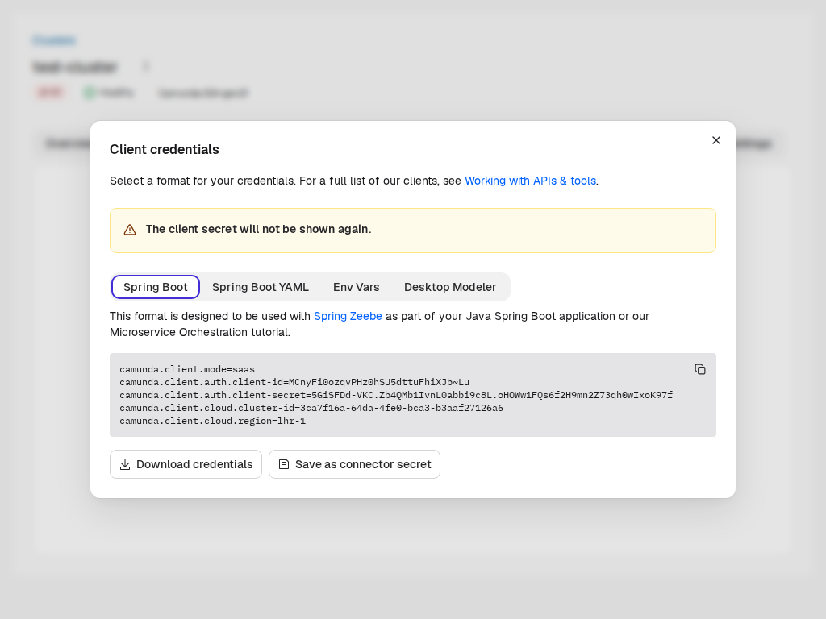Choose the Desktop Modeler tab

450,287
